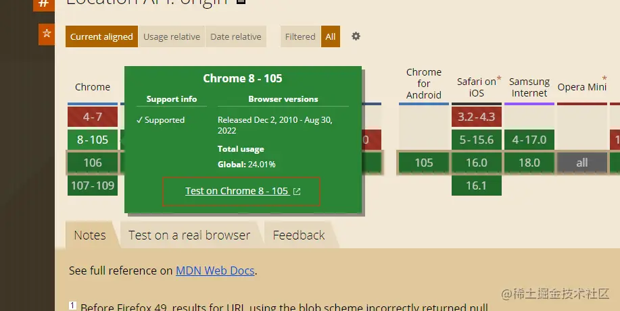Select Opera Mini all cell
This screenshot has width=620, height=311.
point(582,163)
